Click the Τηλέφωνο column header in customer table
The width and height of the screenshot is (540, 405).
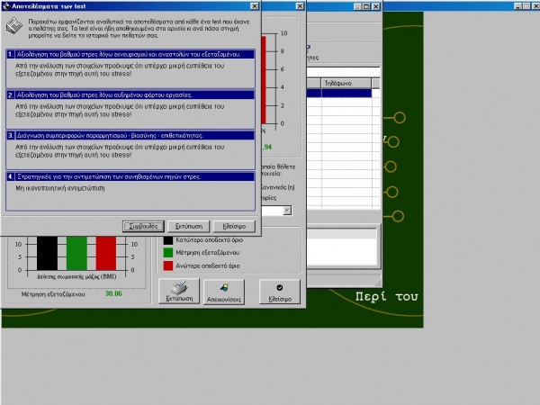(346, 84)
